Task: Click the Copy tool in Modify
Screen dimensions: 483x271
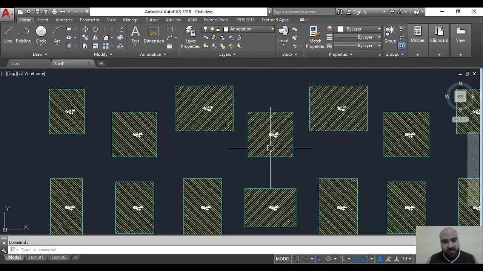Action: [85, 38]
